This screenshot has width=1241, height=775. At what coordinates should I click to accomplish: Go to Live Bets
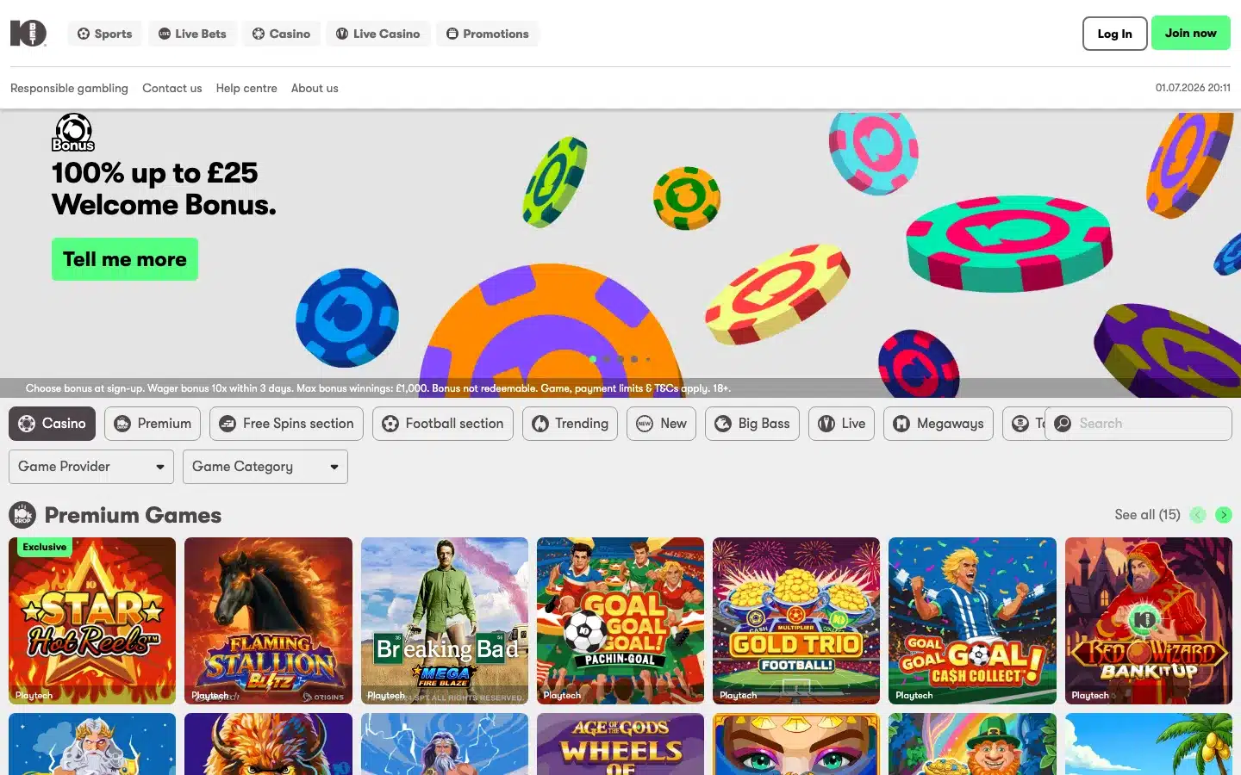pyautogui.click(x=192, y=34)
